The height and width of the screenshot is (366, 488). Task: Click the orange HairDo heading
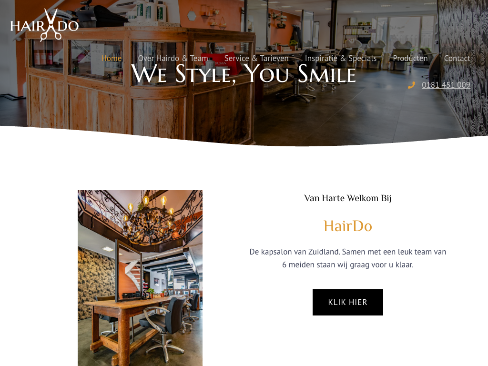coord(347,226)
